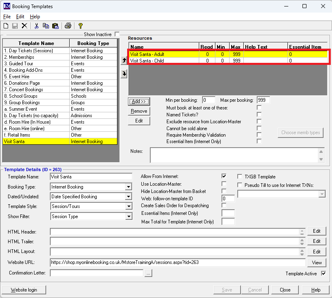Open the File menu

click(x=7, y=17)
